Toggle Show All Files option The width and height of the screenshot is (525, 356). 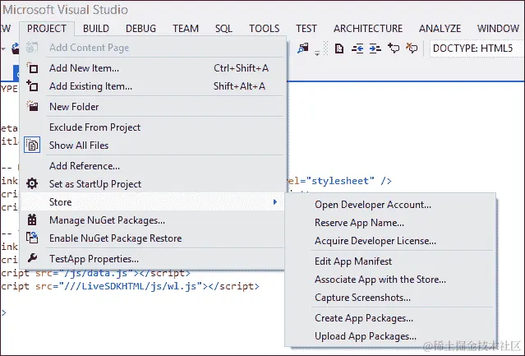click(153, 146)
